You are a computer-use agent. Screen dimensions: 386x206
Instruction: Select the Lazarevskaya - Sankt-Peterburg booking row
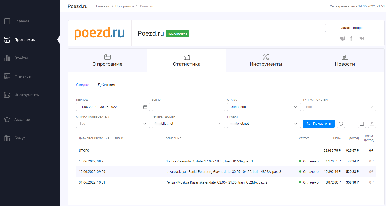click(226, 172)
